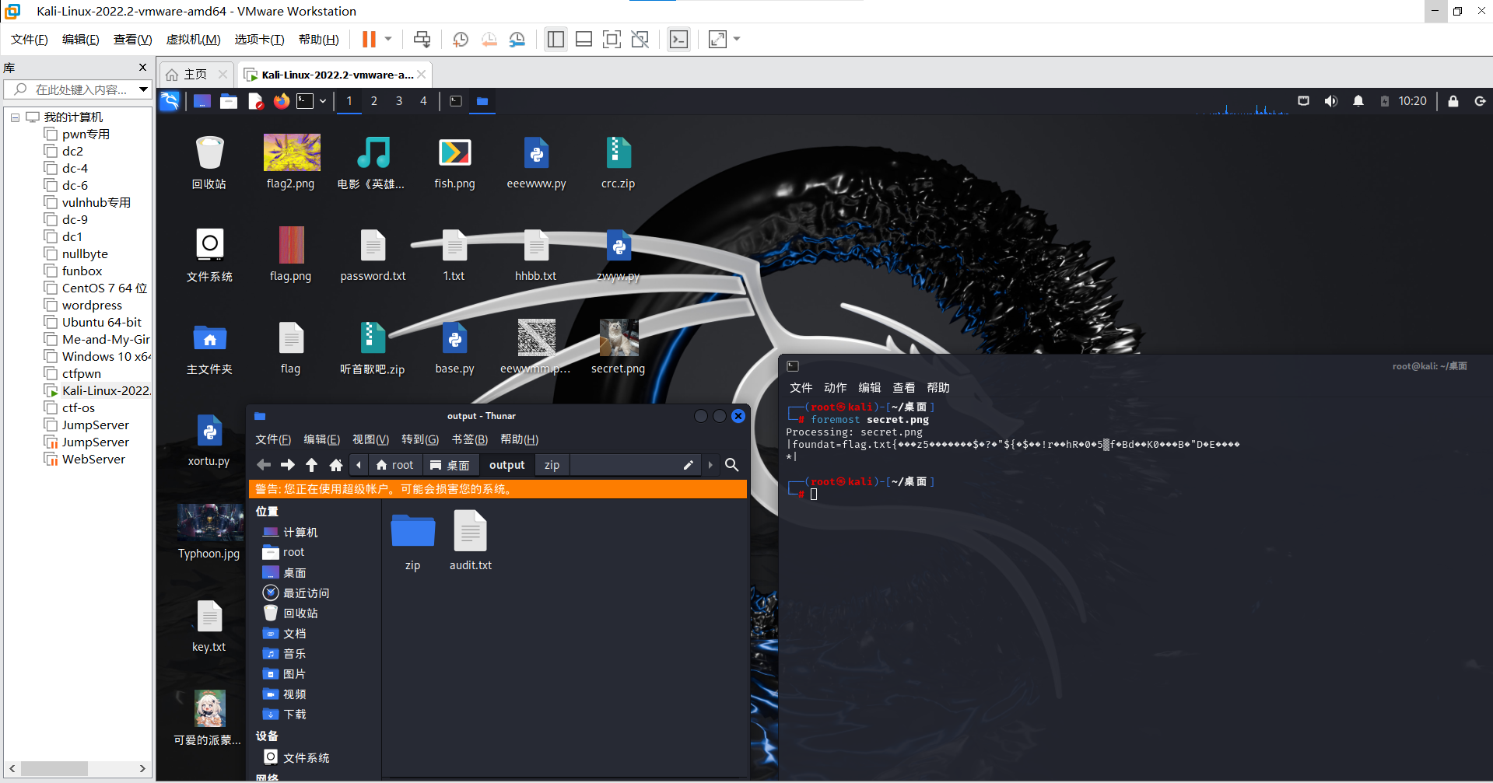This screenshot has width=1493, height=783.
Task: Open the snapshot manager
Action: 517,40
